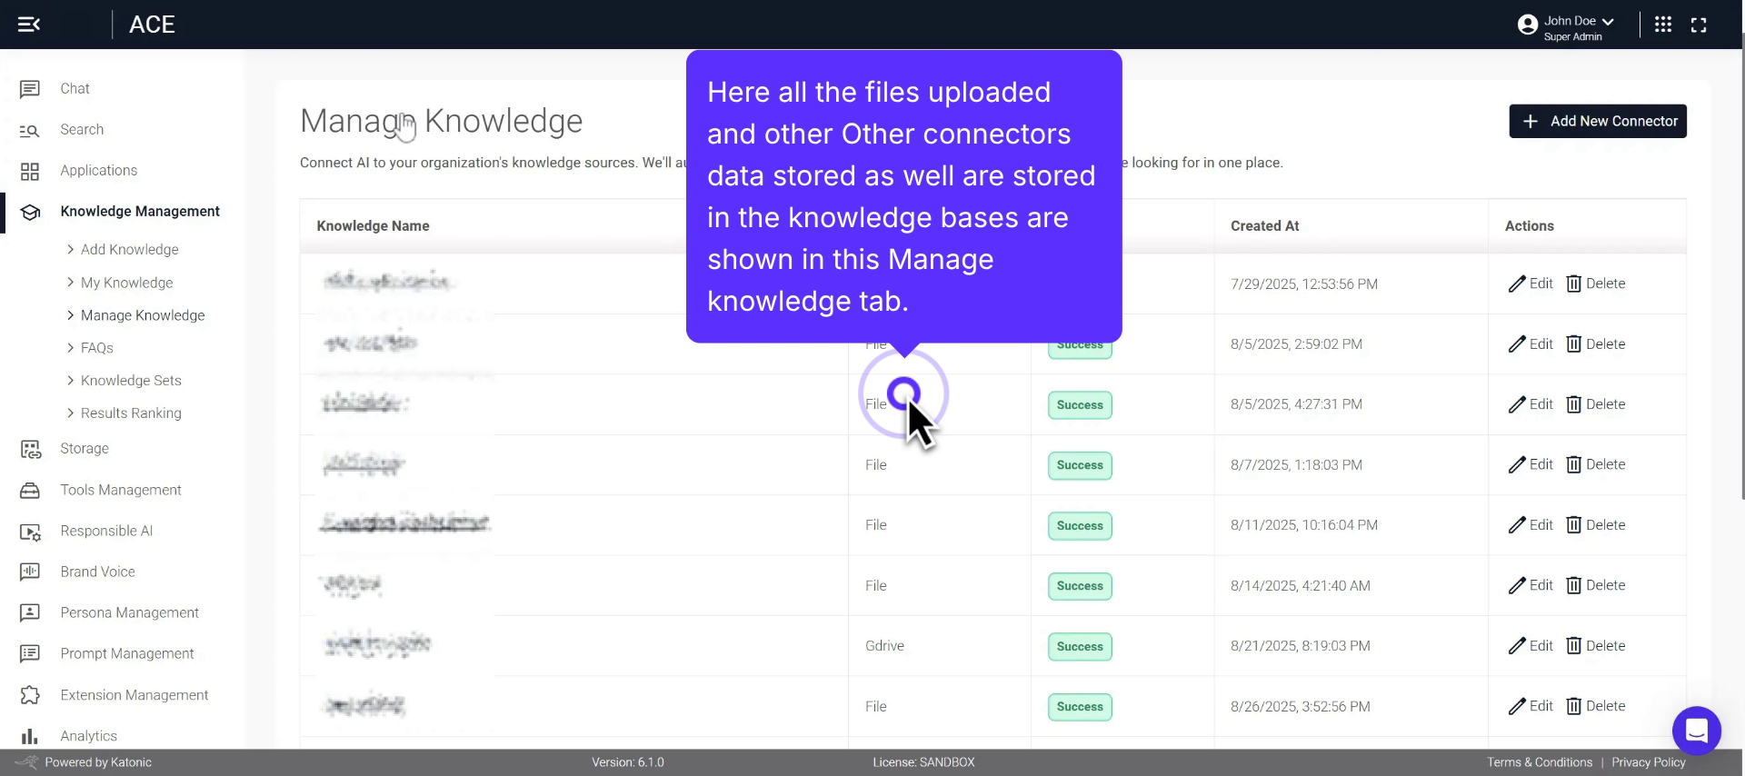Click the Created At column header
This screenshot has height=776, width=1745.
pos(1264,226)
